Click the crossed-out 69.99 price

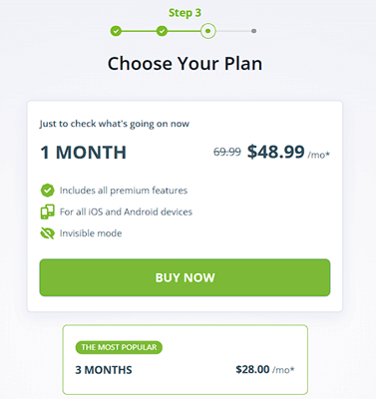227,152
